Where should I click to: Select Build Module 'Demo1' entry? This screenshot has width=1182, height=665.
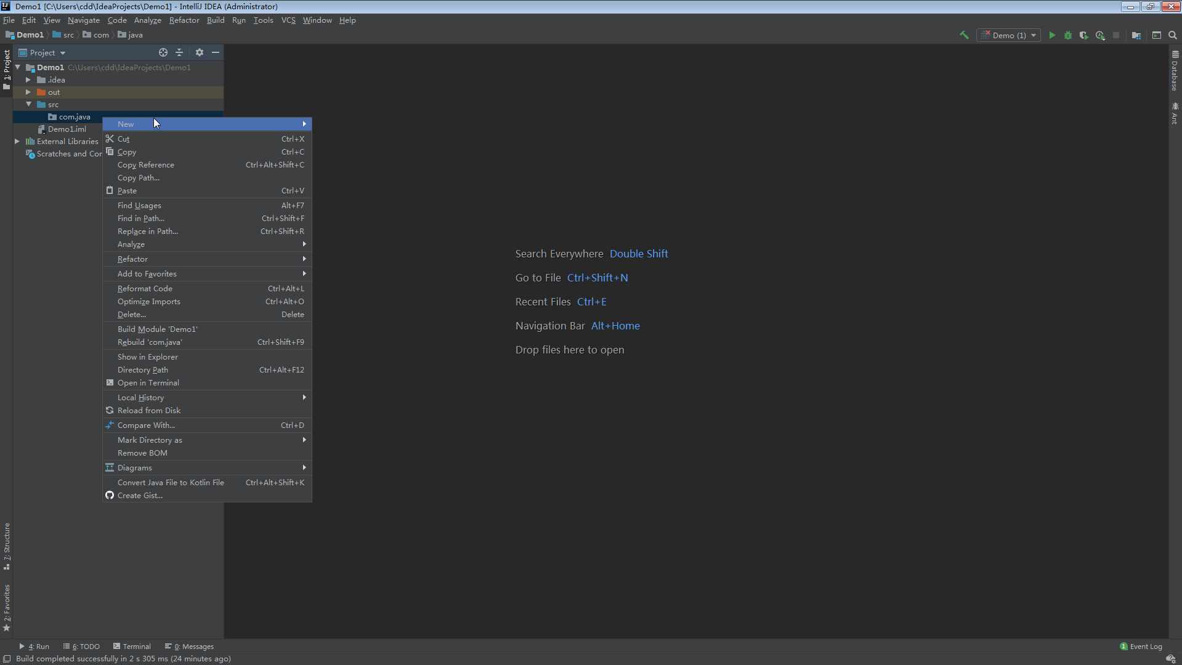point(207,329)
